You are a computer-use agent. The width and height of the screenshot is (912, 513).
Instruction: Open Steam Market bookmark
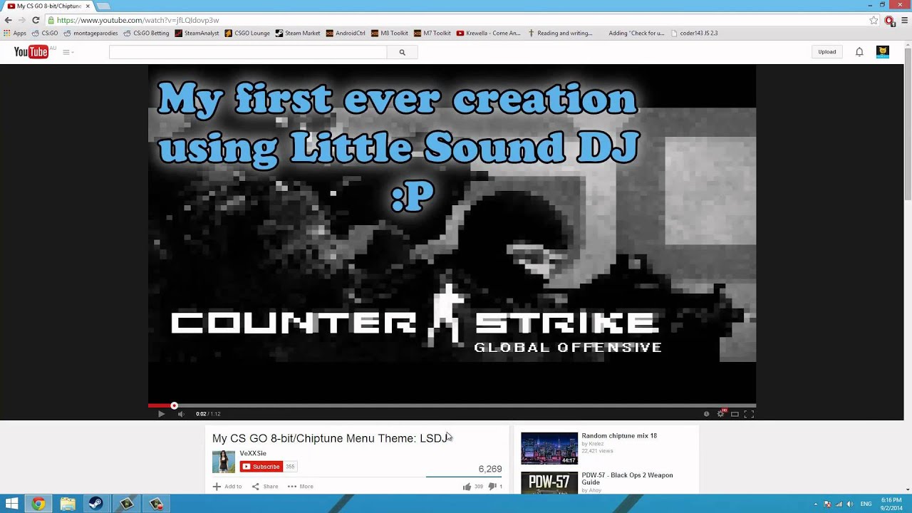tap(298, 33)
